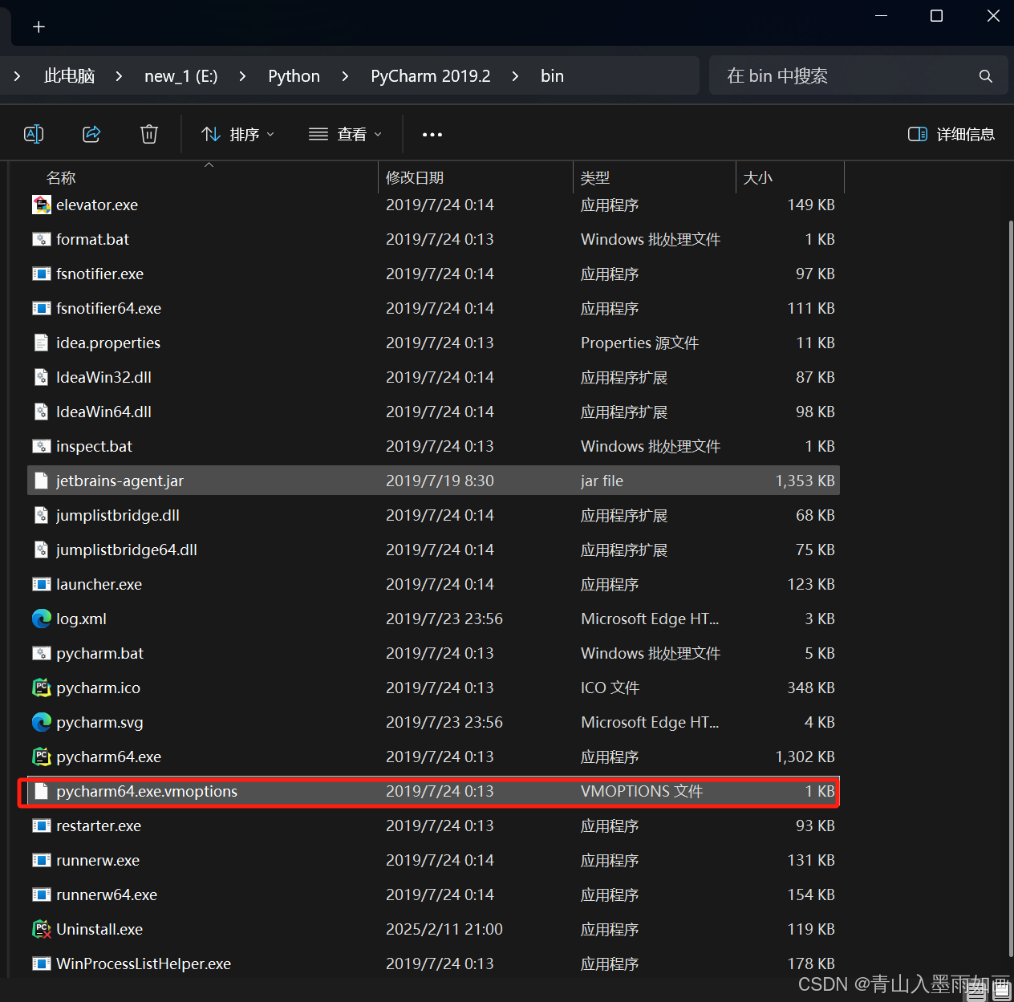This screenshot has width=1014, height=1002.
Task: Select the format.bat file icon
Action: coord(42,239)
